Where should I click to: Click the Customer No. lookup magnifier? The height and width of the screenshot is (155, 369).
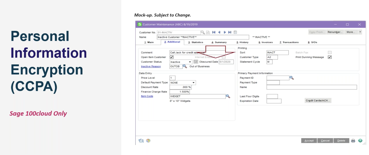tap(203, 32)
